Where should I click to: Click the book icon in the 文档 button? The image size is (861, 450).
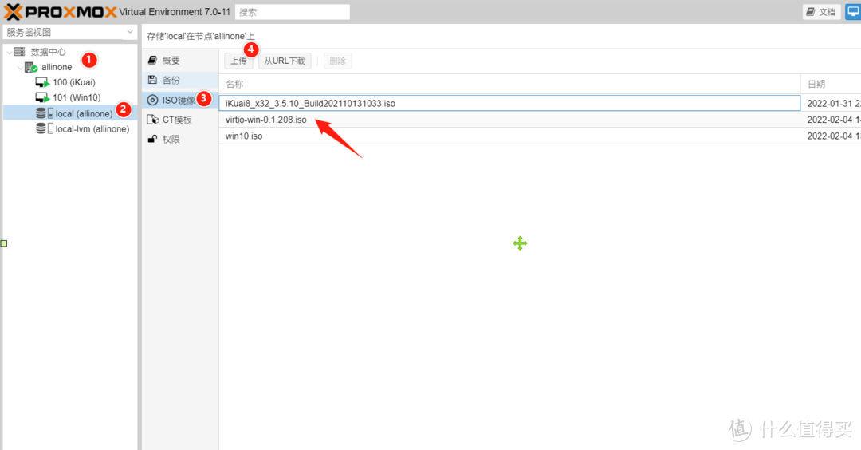pos(811,11)
